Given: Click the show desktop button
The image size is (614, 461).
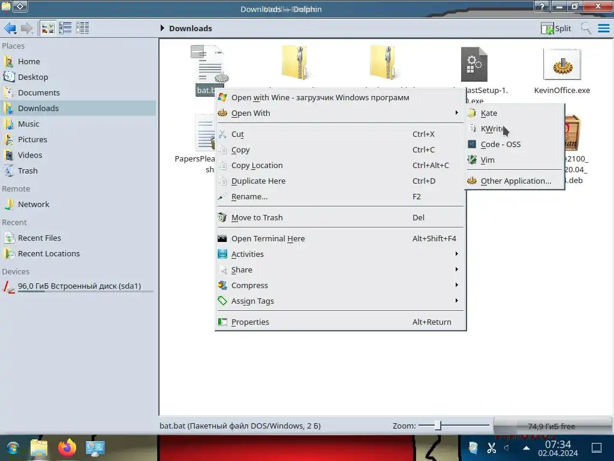Looking at the screenshot, I should [x=597, y=448].
